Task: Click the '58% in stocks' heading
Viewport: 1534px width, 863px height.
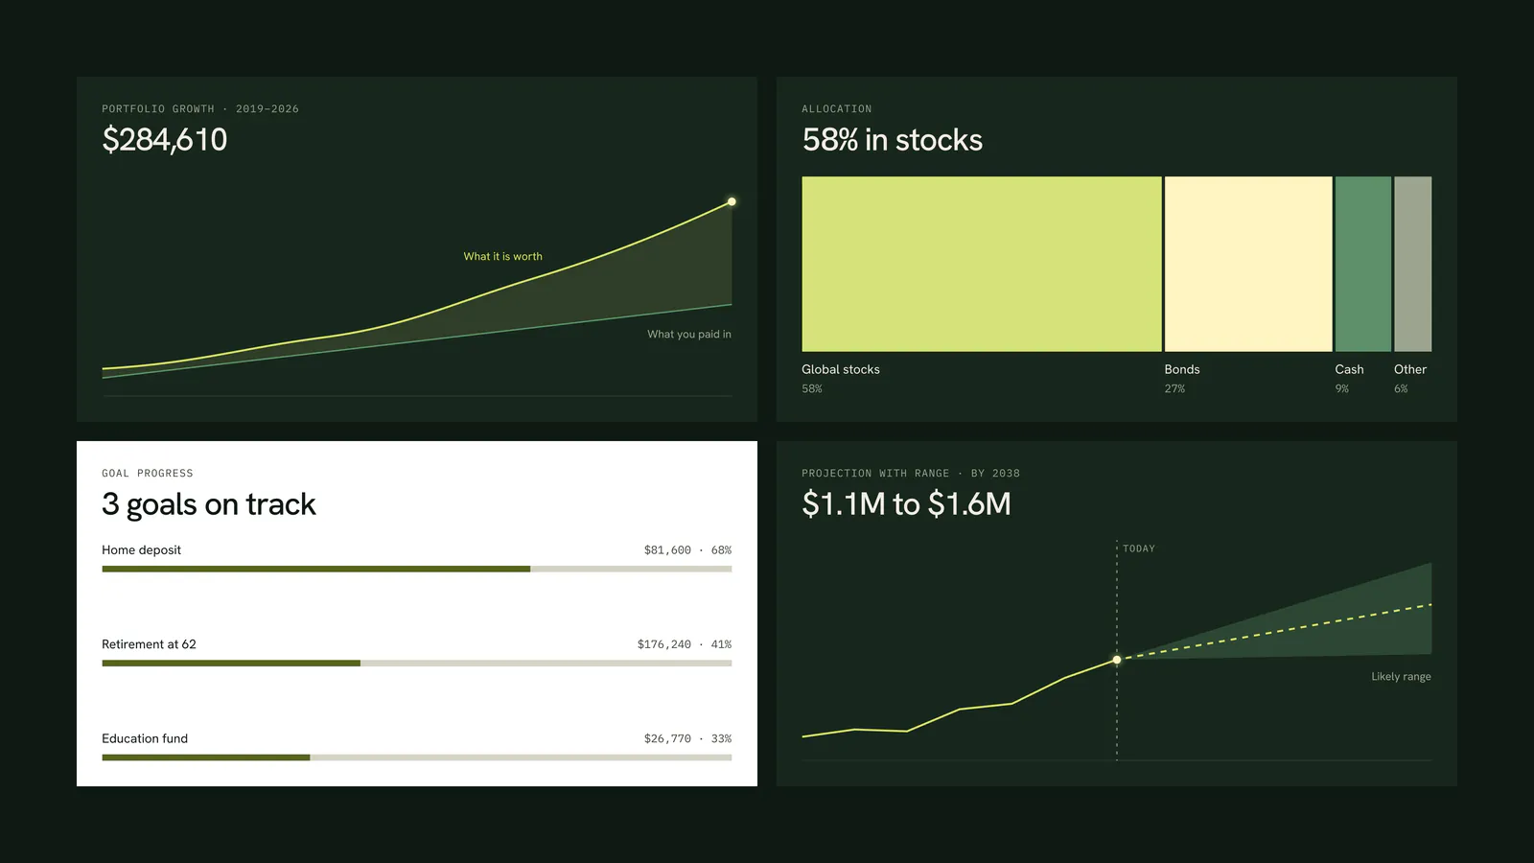Action: tap(892, 140)
